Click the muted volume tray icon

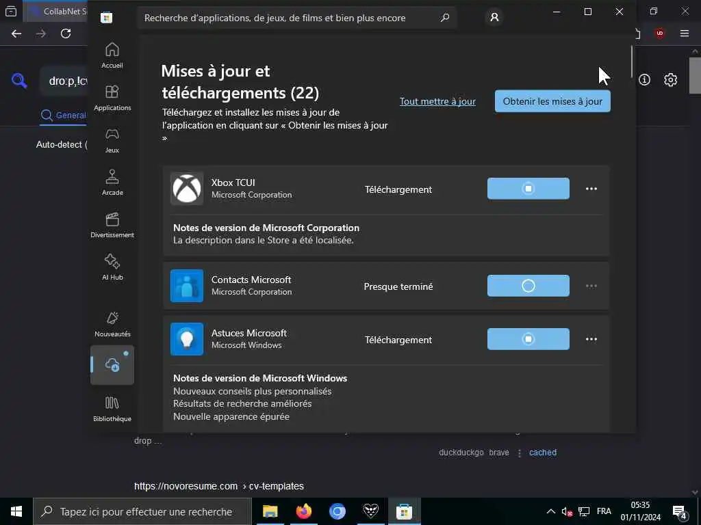pyautogui.click(x=567, y=511)
